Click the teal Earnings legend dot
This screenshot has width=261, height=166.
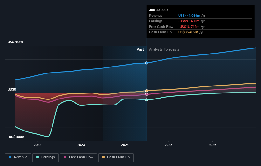[x=38, y=157]
